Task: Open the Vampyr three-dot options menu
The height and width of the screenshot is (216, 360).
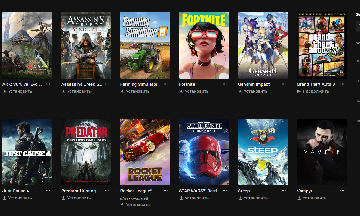Action: 342,191
